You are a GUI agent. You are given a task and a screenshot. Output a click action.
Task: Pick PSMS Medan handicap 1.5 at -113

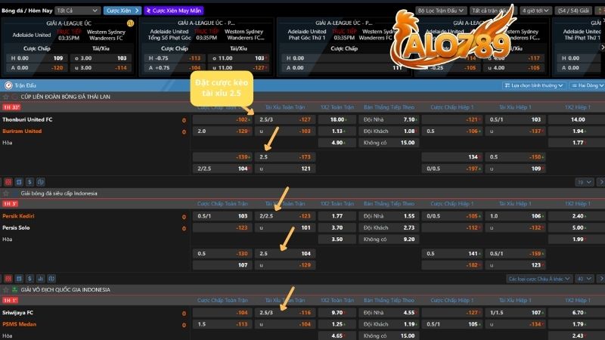(x=222, y=324)
